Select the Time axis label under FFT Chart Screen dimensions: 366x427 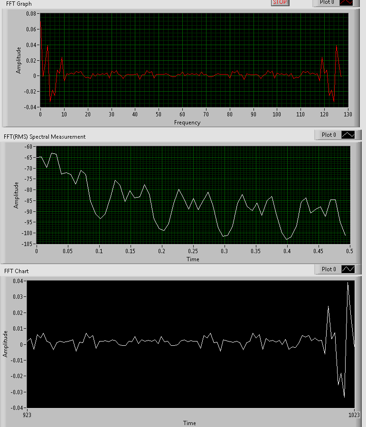189,423
